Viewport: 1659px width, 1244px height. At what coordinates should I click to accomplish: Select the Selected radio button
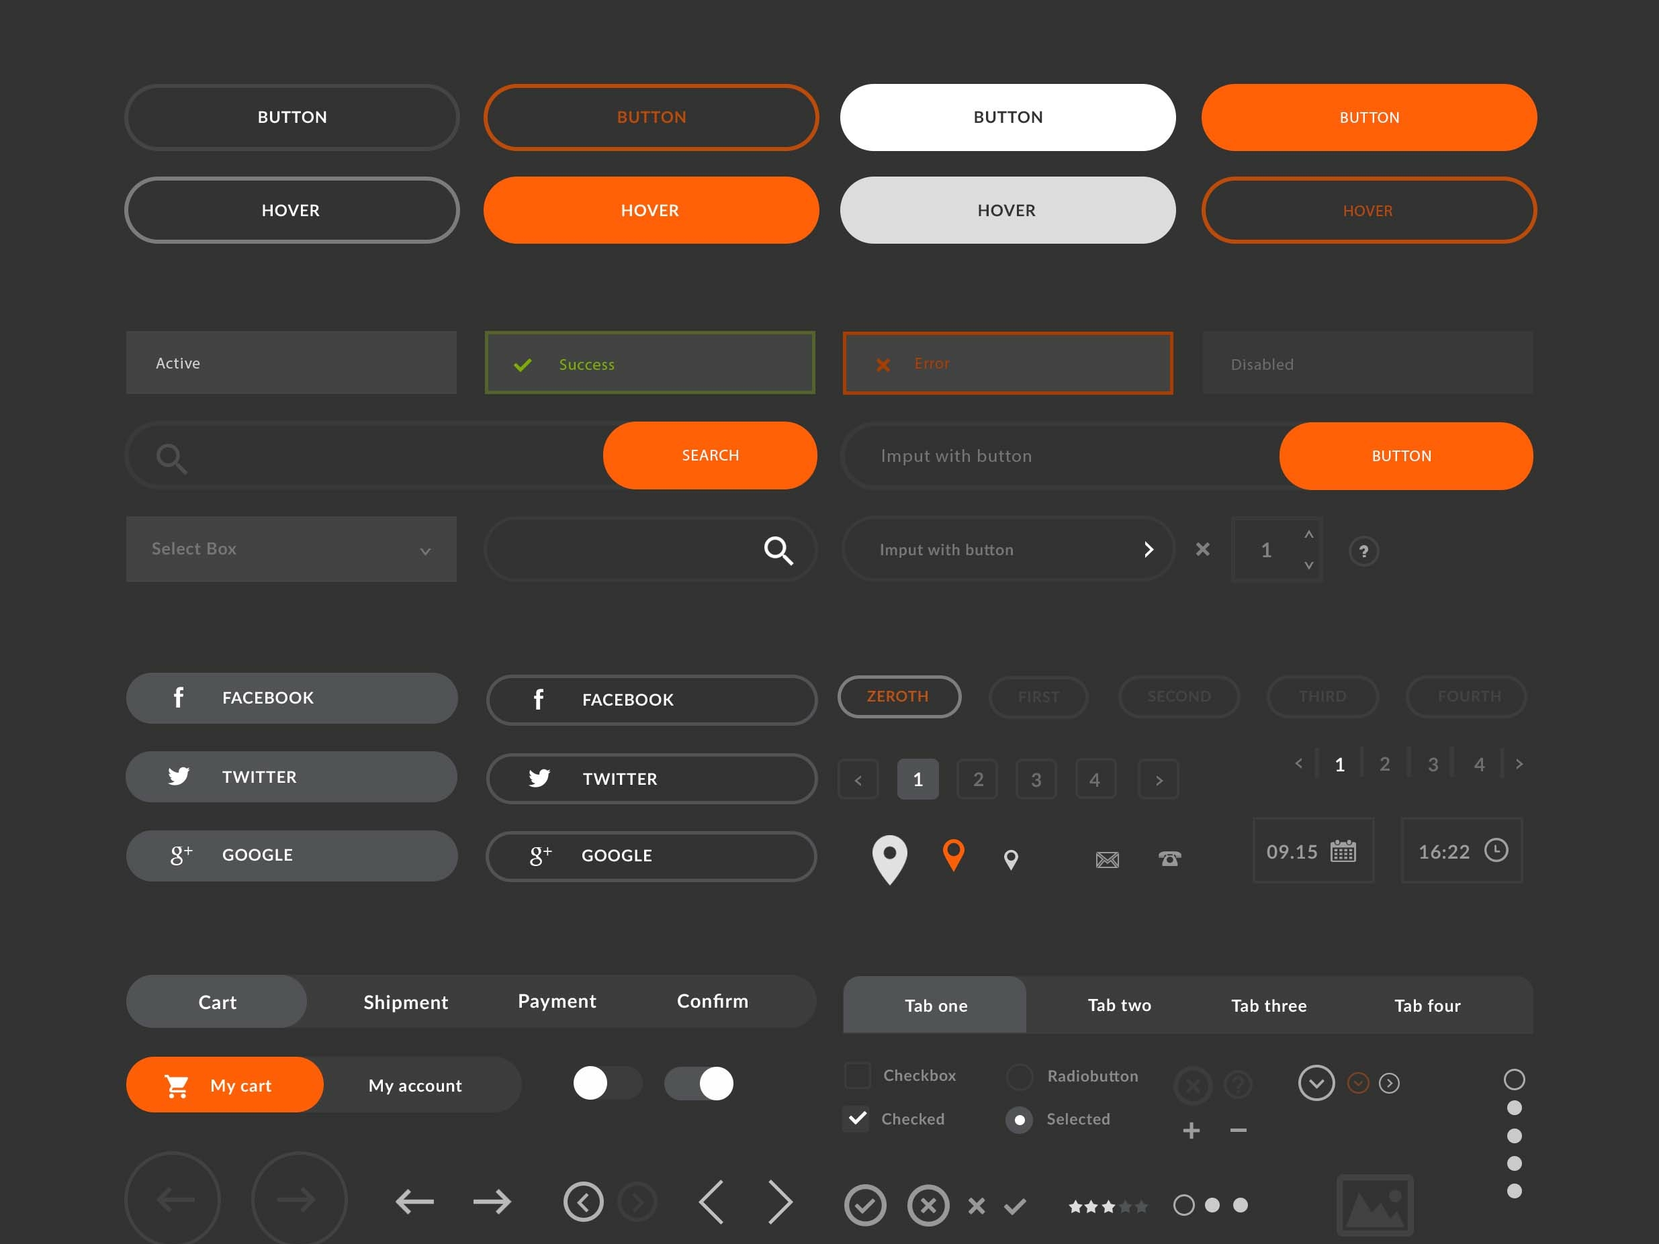(1020, 1118)
